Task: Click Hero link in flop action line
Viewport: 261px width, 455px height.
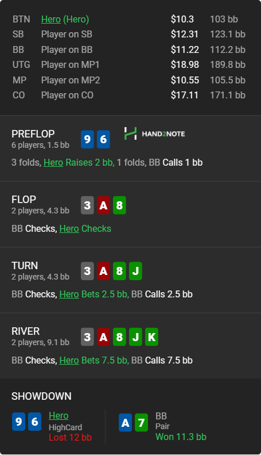Action: [69, 229]
